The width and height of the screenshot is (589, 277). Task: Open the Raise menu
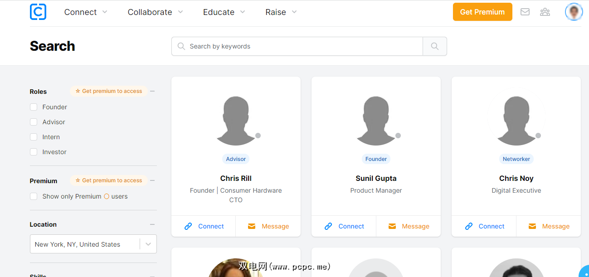point(281,12)
